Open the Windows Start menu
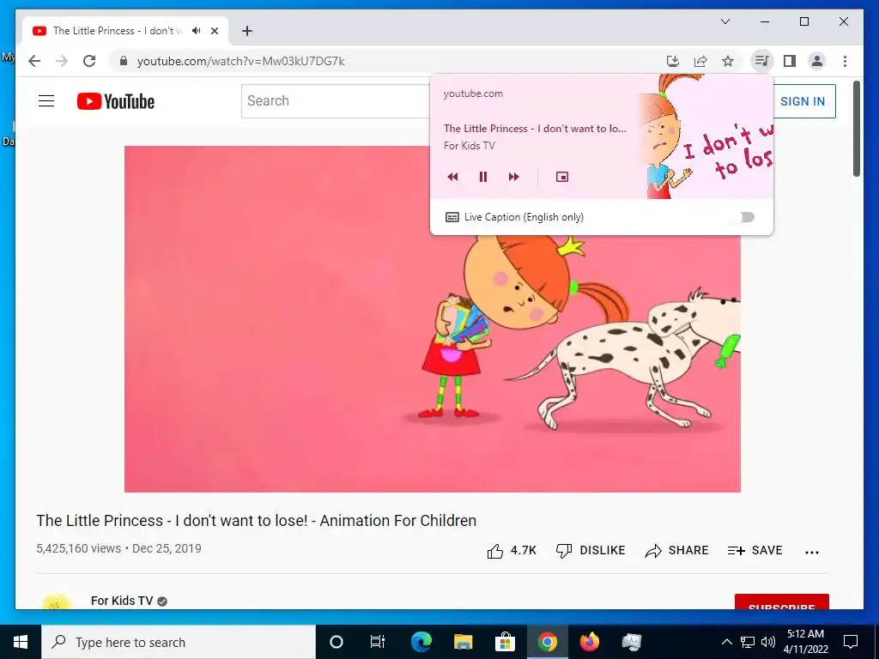 point(21,642)
